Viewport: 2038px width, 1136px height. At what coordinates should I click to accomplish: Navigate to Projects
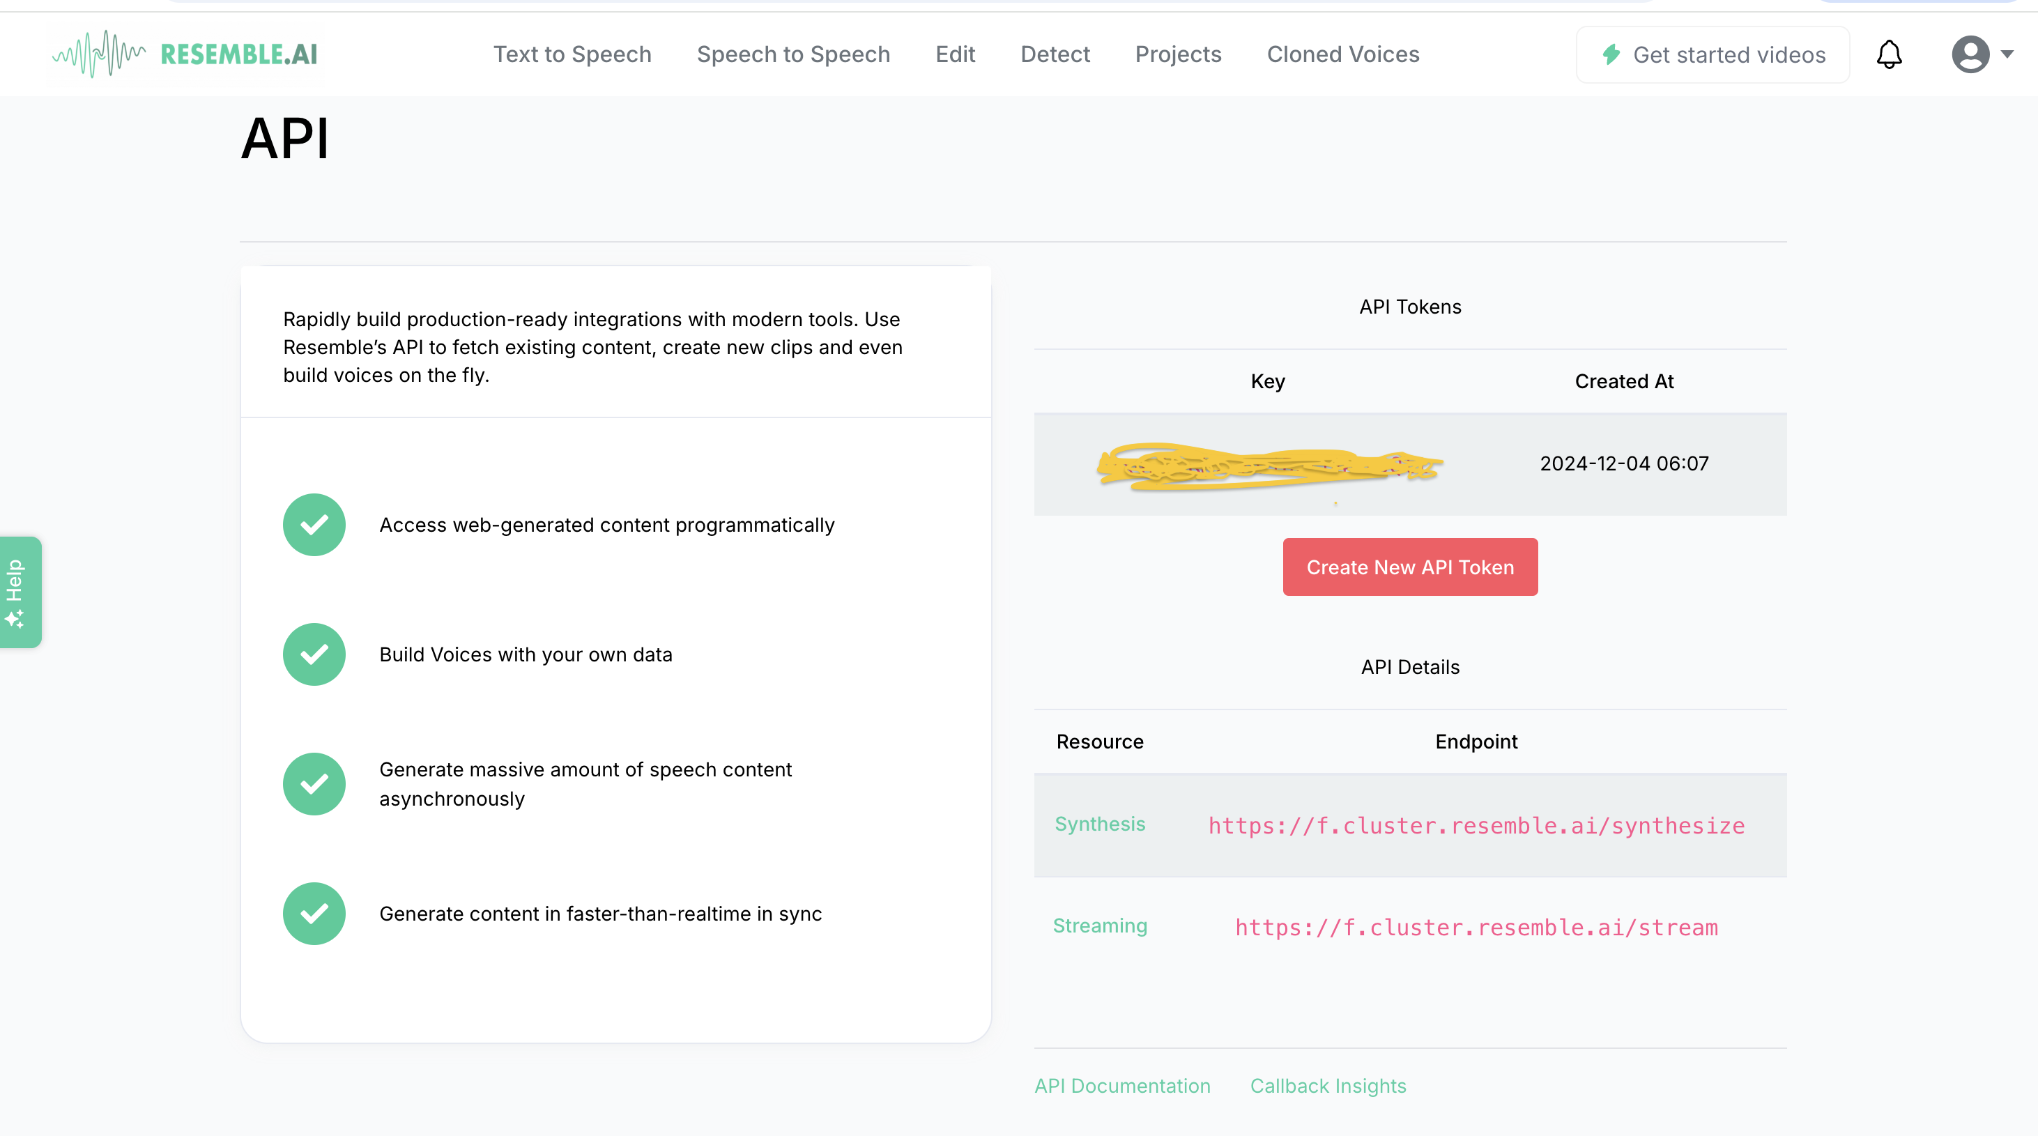(x=1178, y=54)
